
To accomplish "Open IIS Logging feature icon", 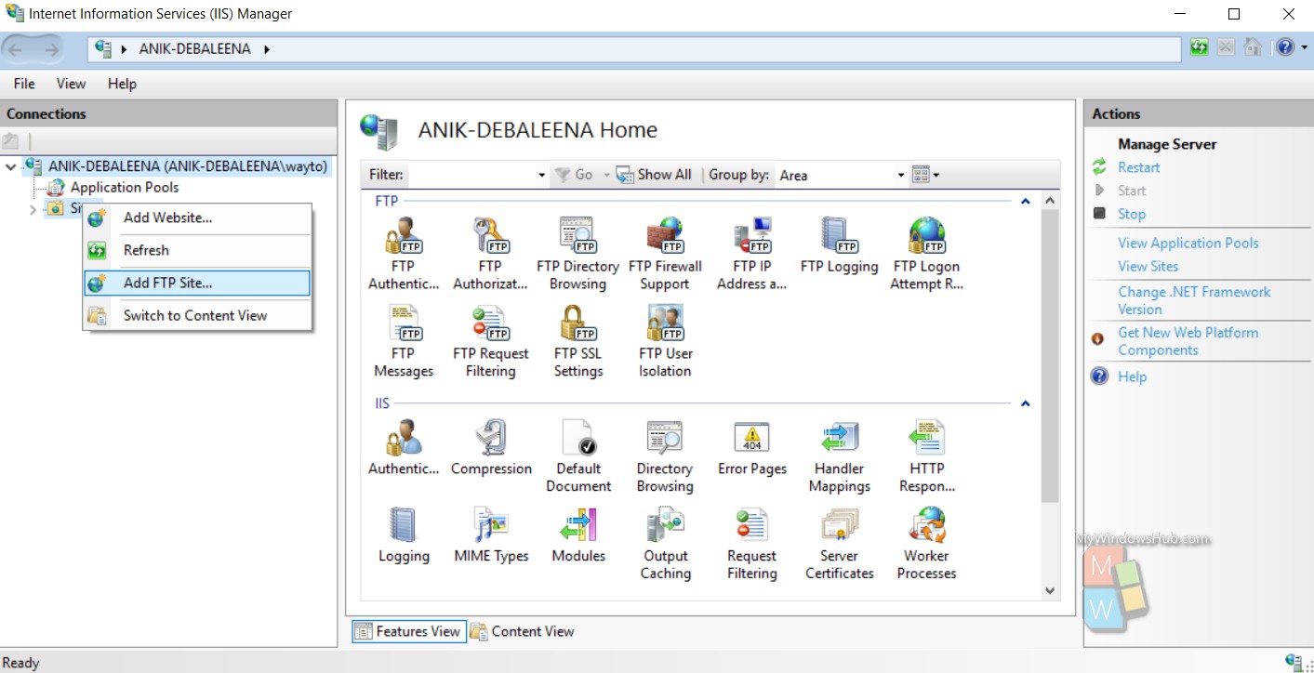I will click(x=403, y=525).
